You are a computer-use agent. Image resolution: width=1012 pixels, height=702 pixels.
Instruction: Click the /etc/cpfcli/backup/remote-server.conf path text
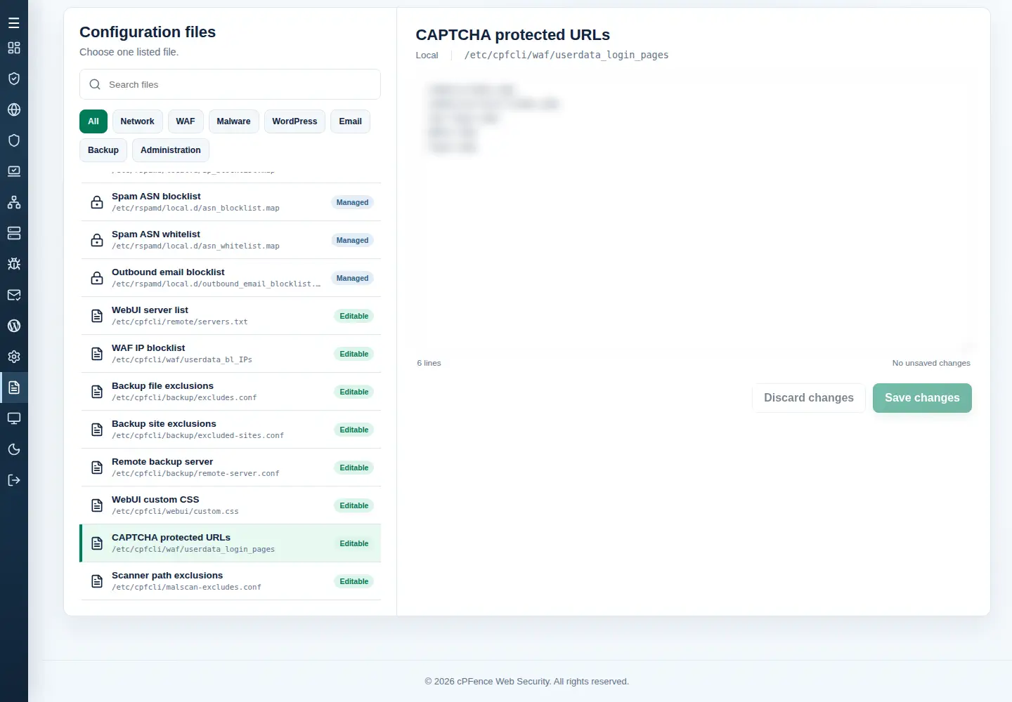pyautogui.click(x=195, y=473)
